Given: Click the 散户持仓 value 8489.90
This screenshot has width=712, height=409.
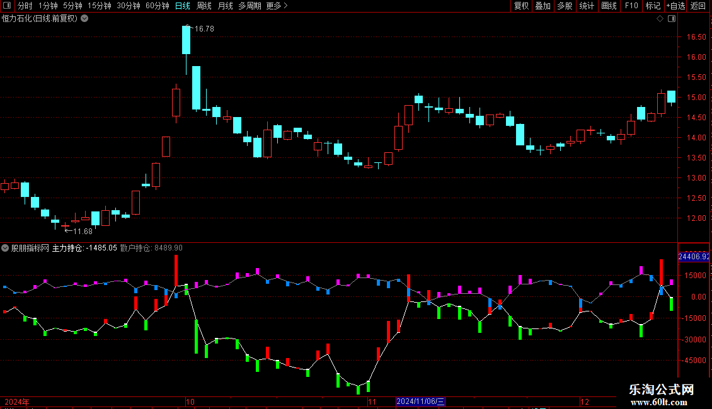Looking at the screenshot, I should click(168, 248).
